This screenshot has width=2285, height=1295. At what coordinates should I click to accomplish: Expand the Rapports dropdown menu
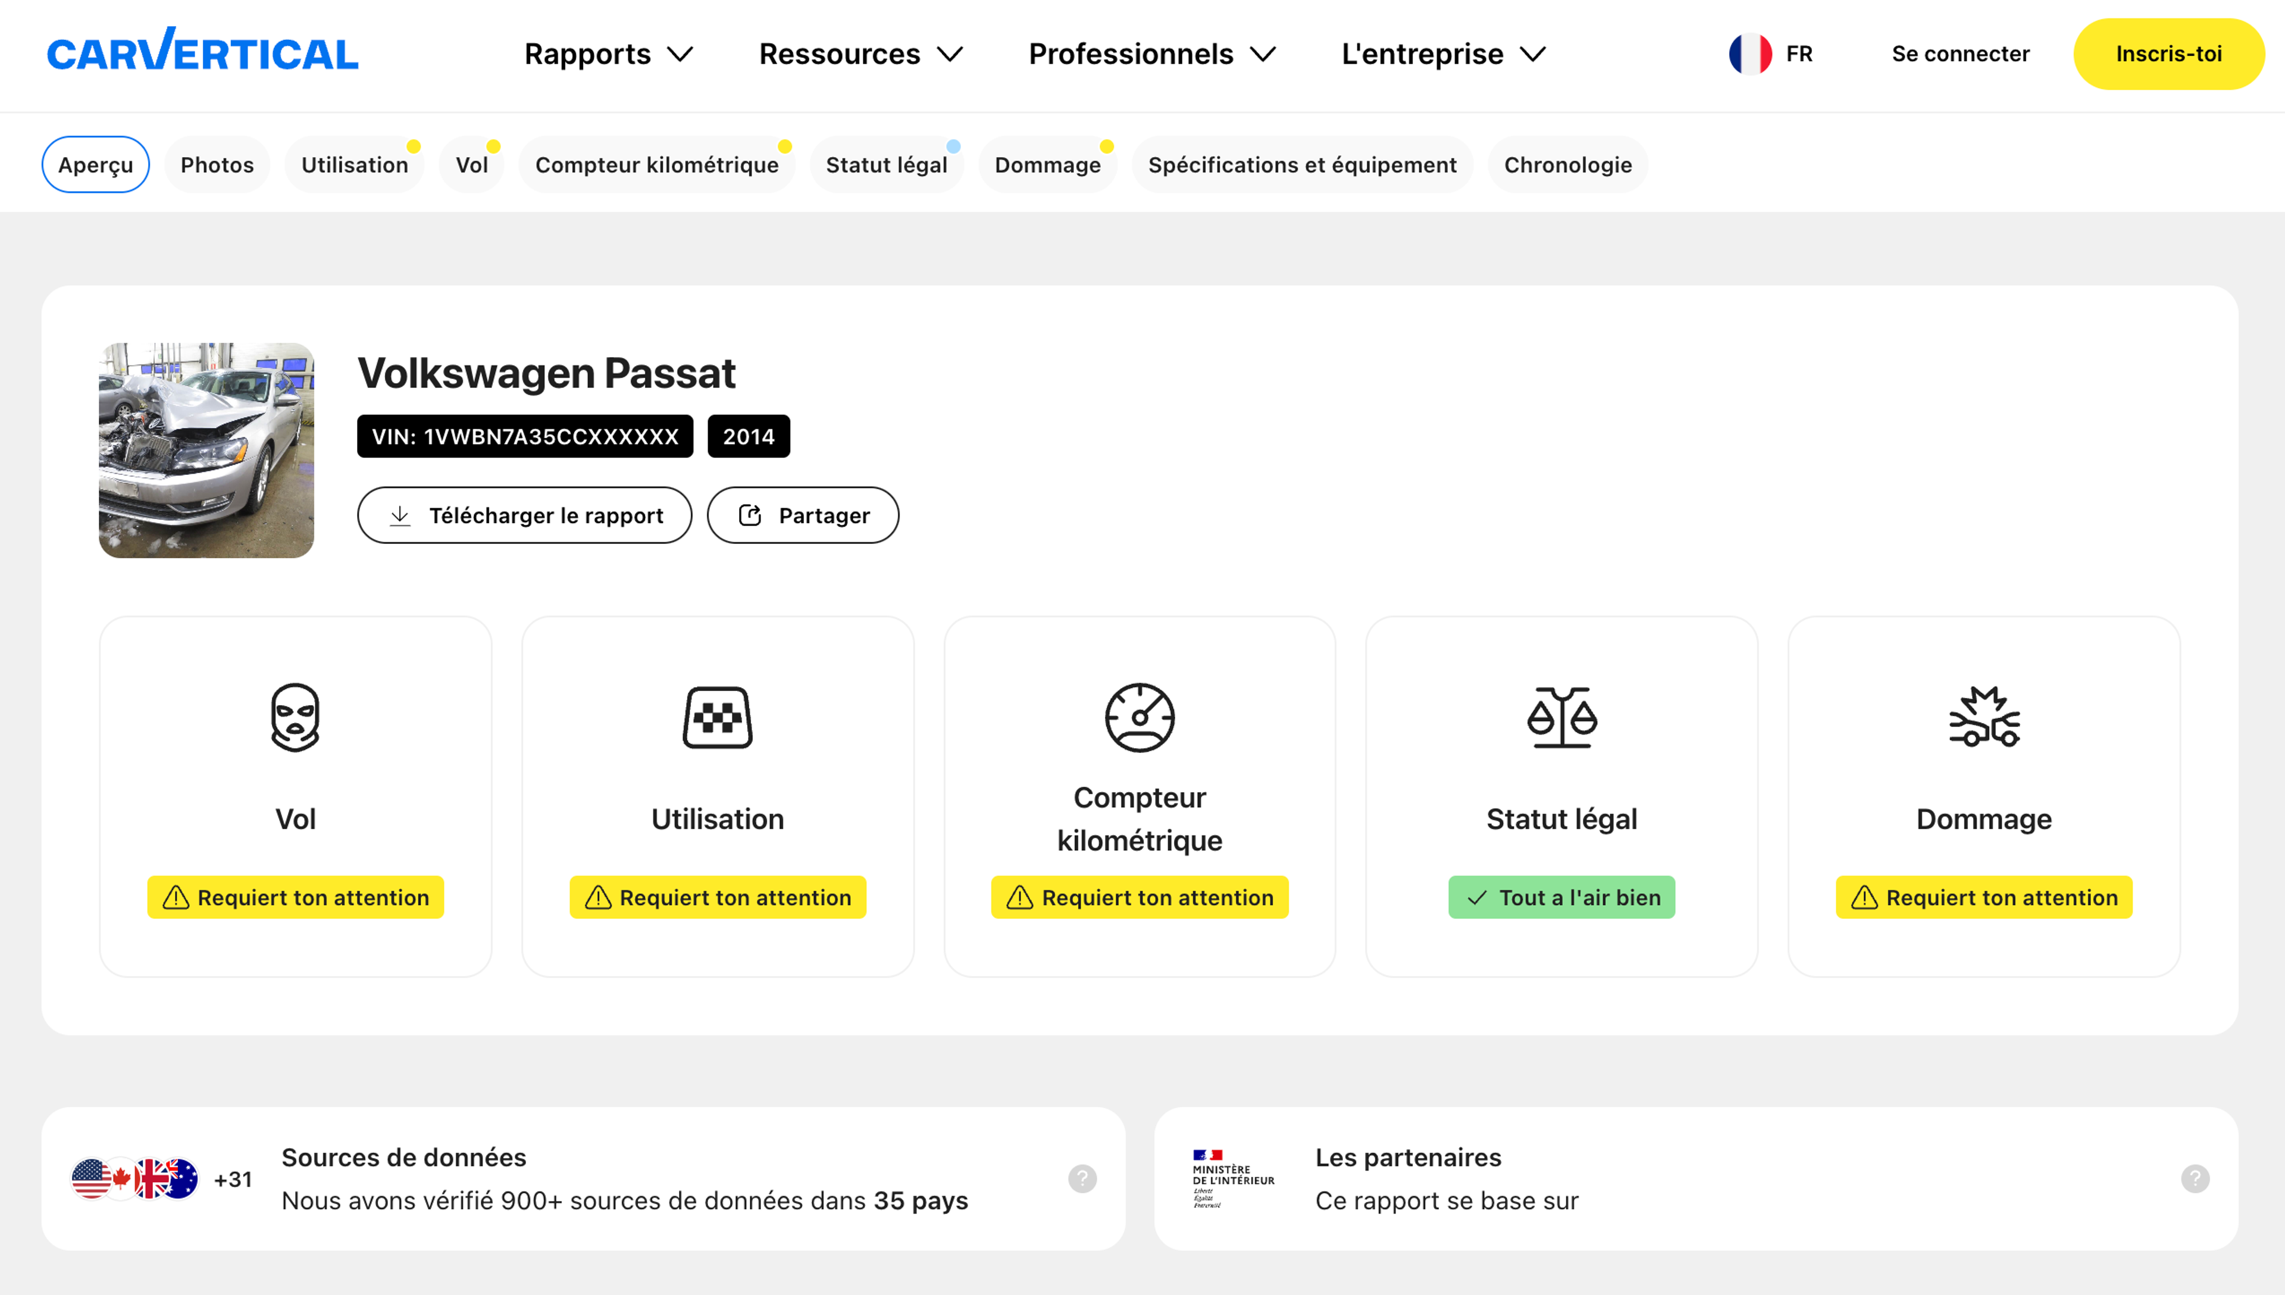[x=608, y=54]
